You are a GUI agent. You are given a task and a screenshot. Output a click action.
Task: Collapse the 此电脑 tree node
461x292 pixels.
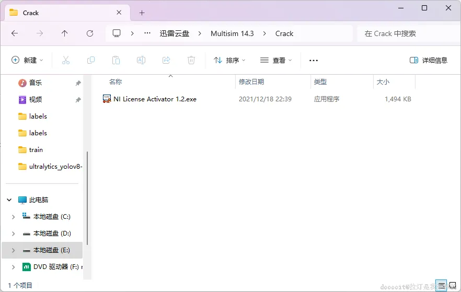(x=9, y=200)
